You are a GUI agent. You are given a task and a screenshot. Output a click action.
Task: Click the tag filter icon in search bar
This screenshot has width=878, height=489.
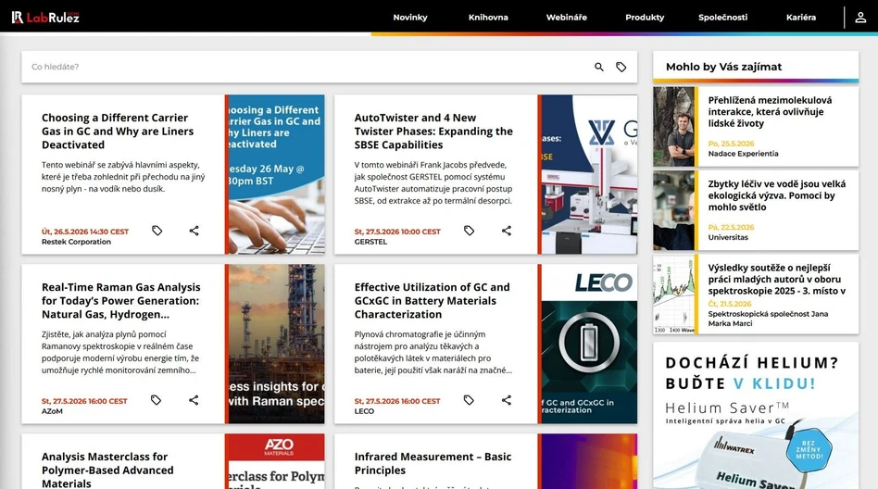click(621, 68)
